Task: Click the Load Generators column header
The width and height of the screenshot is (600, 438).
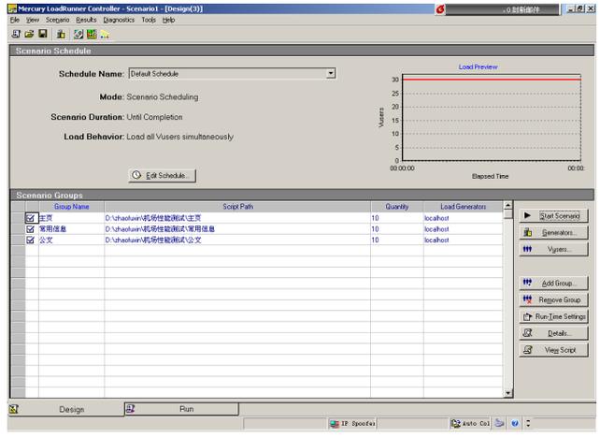Action: coord(463,207)
